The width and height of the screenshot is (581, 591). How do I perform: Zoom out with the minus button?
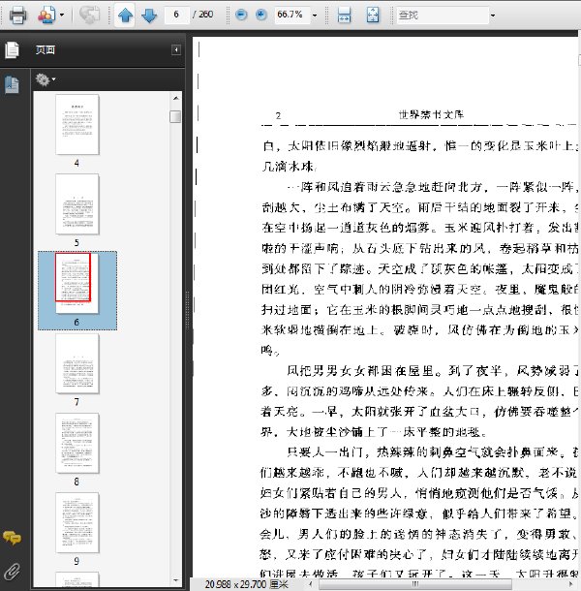(241, 15)
